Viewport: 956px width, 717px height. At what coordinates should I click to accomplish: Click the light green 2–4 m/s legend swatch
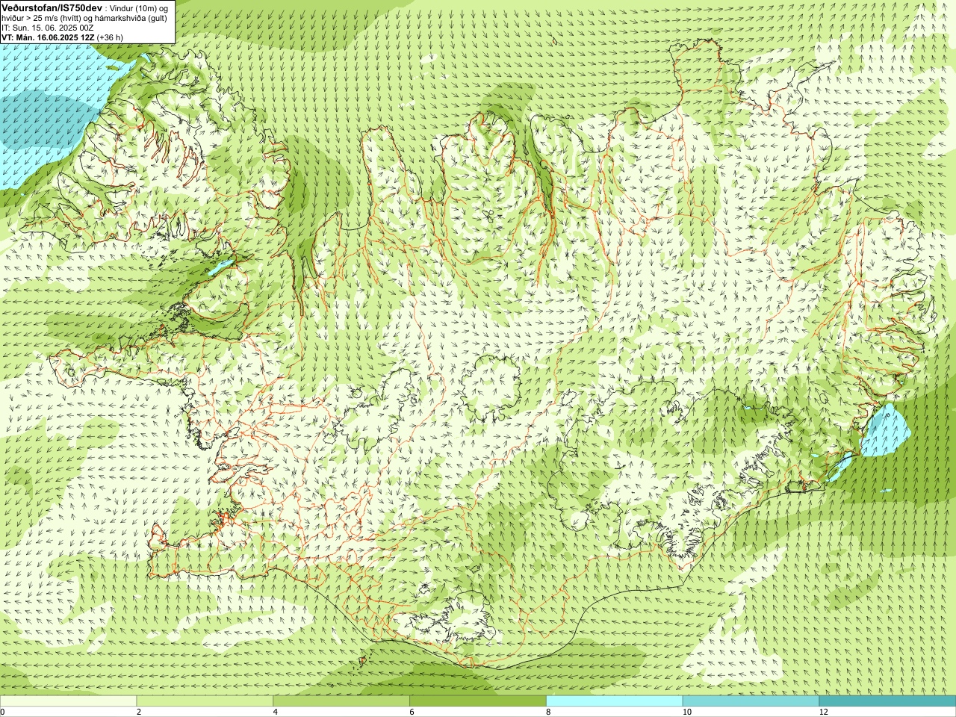point(205,701)
